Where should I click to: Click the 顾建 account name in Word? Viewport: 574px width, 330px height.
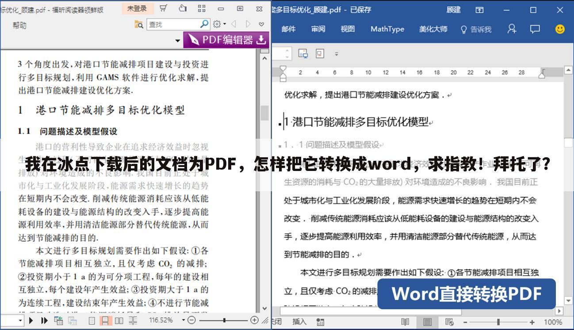click(454, 10)
